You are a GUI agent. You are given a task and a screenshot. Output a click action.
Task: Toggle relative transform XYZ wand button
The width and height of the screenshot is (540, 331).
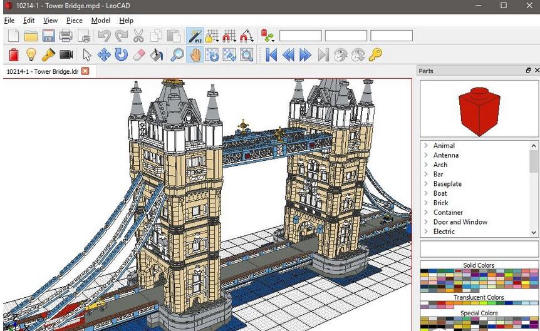(x=195, y=36)
